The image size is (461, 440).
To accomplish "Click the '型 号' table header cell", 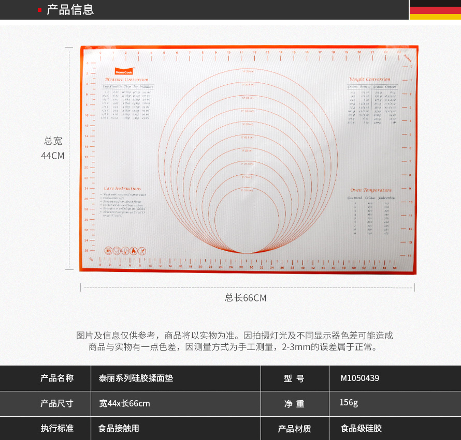I will 295,378.
